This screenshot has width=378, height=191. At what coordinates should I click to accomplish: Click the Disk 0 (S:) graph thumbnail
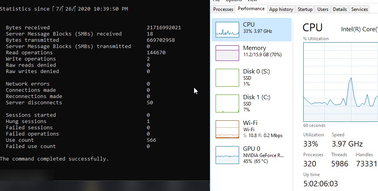(227, 77)
